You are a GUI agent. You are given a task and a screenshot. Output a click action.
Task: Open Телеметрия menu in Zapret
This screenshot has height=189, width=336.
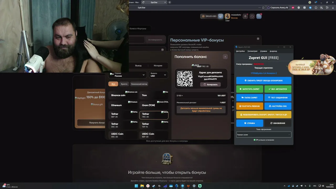tap(252, 51)
